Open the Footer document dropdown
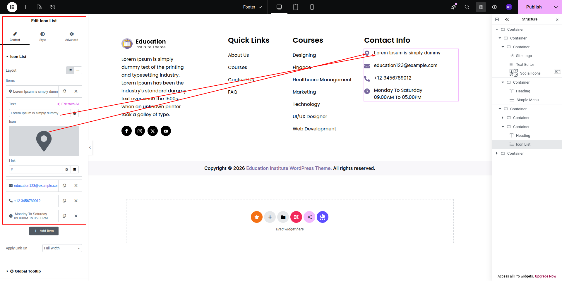 point(252,7)
